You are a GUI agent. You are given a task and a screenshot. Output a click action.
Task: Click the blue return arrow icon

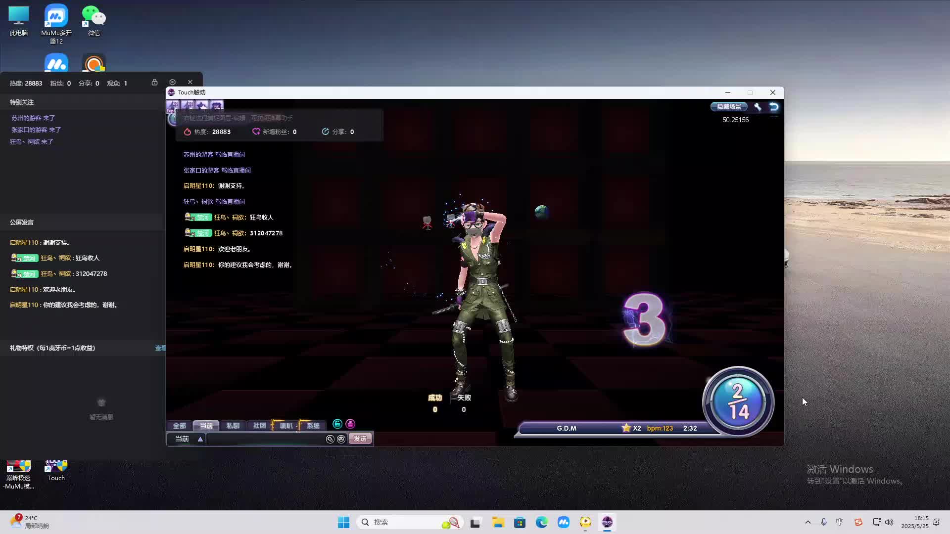(x=774, y=106)
